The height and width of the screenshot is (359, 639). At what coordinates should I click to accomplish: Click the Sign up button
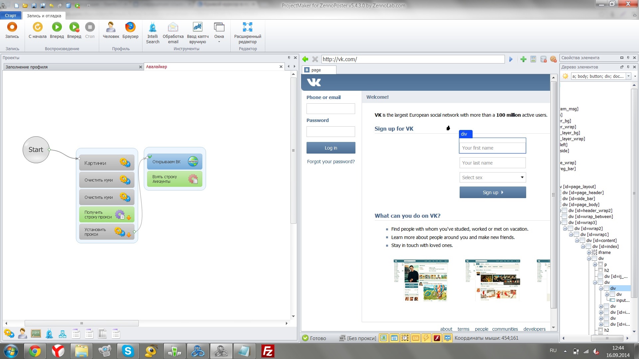point(493,192)
